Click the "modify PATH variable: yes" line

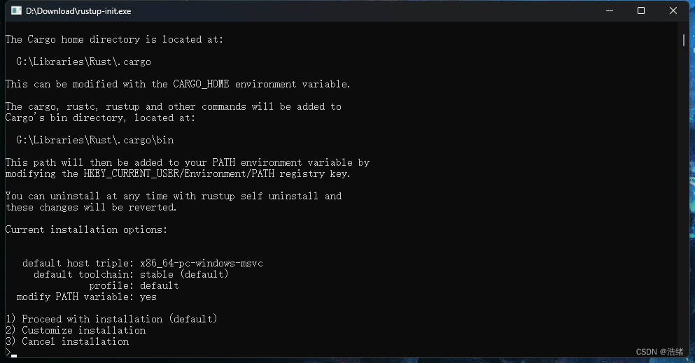pyautogui.click(x=86, y=297)
